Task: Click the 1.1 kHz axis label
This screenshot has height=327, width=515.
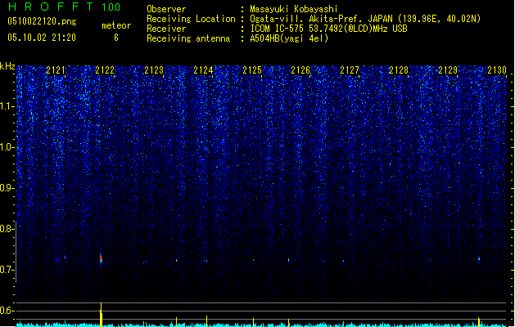Action: (x=7, y=106)
